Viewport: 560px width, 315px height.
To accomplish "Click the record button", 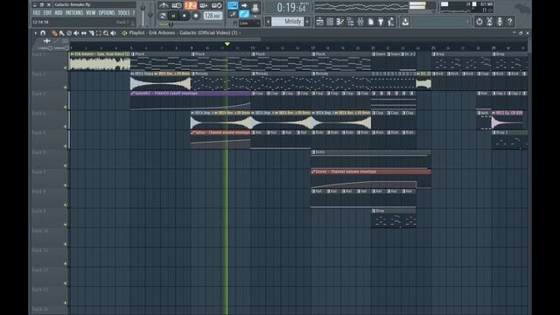I will 195,16.
